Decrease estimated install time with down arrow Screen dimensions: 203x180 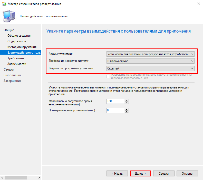(x=127, y=112)
